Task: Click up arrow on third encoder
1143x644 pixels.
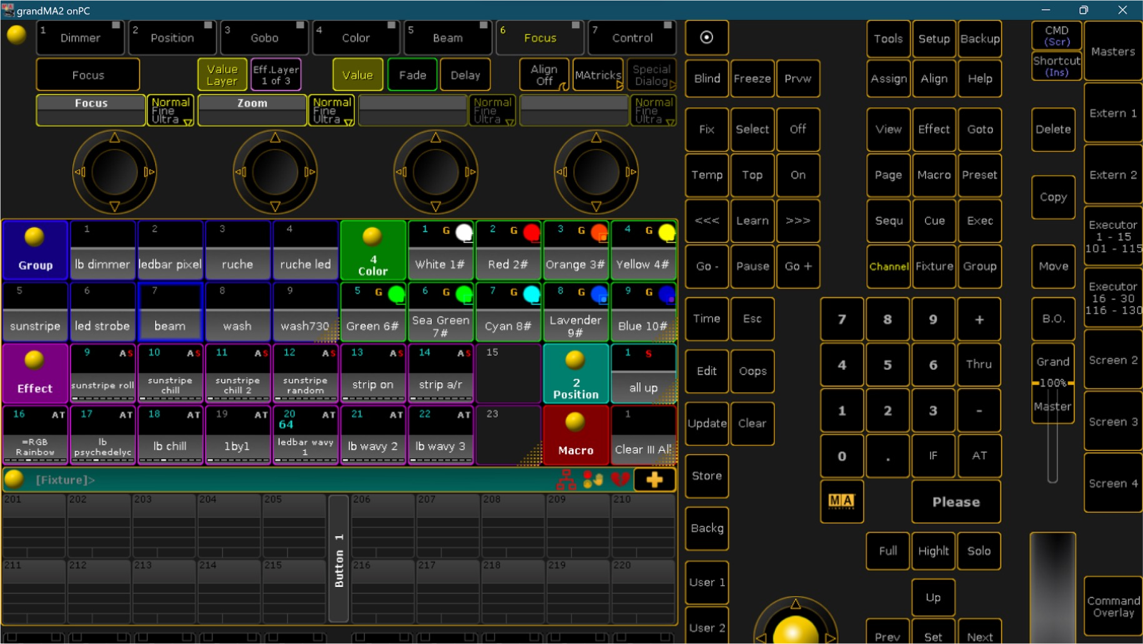Action: click(436, 138)
